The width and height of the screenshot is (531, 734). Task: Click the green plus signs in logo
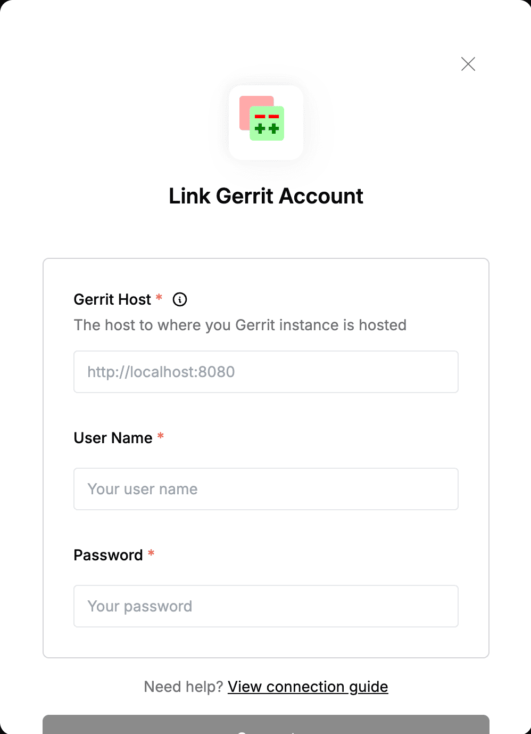(267, 128)
